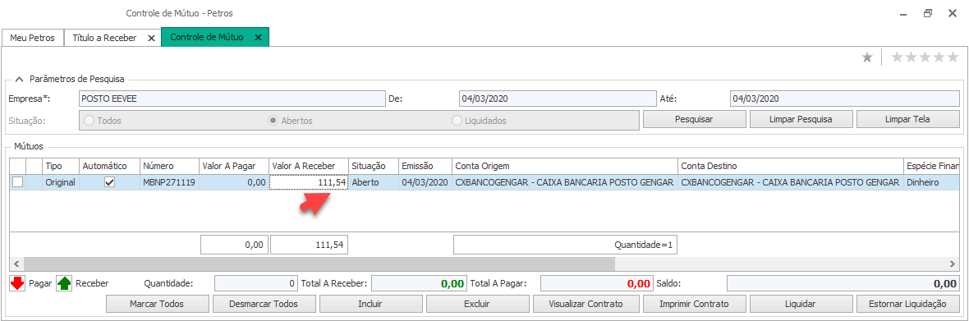Click the horizontal scrollbar thumb of the Mútuos grid
This screenshot has width=969, height=321.
click(x=319, y=264)
